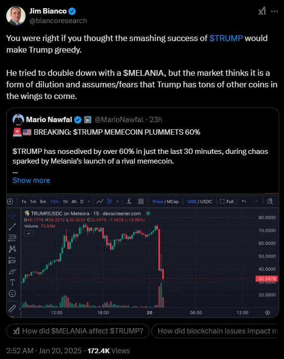
Task: Open the three-dot more options menu
Action: point(274,11)
